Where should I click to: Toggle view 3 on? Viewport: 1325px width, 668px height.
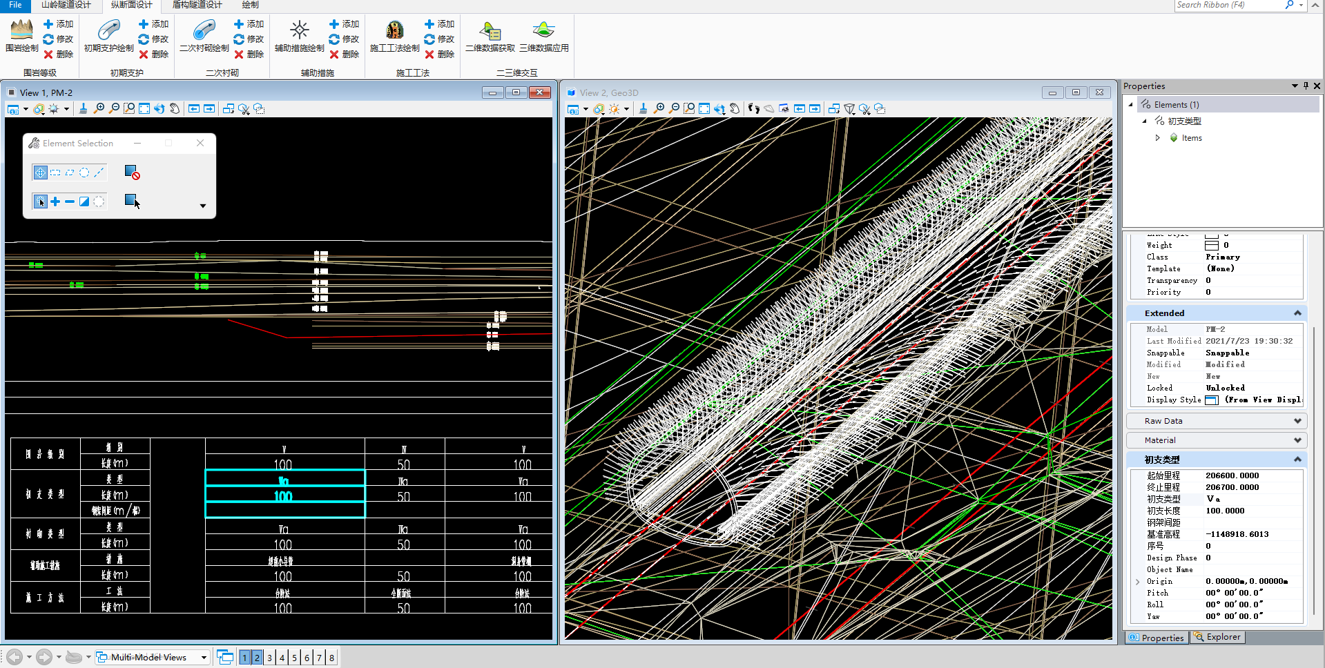(x=269, y=658)
